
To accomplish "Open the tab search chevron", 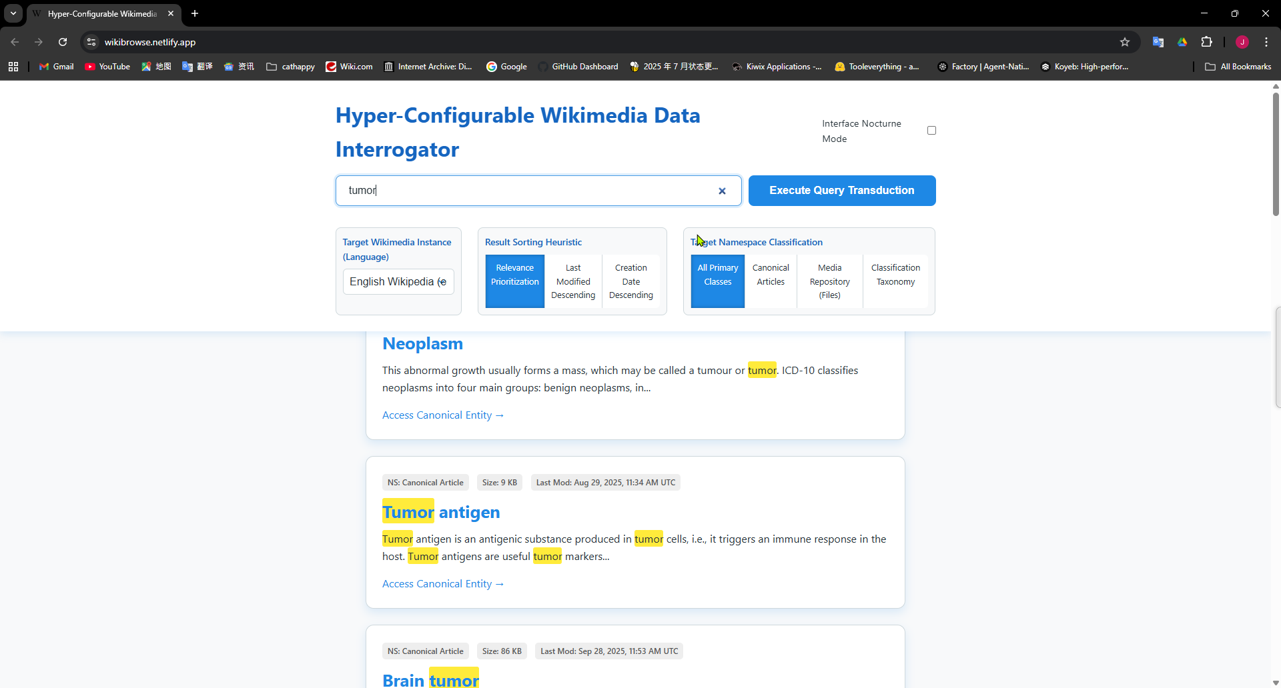I will pos(13,13).
